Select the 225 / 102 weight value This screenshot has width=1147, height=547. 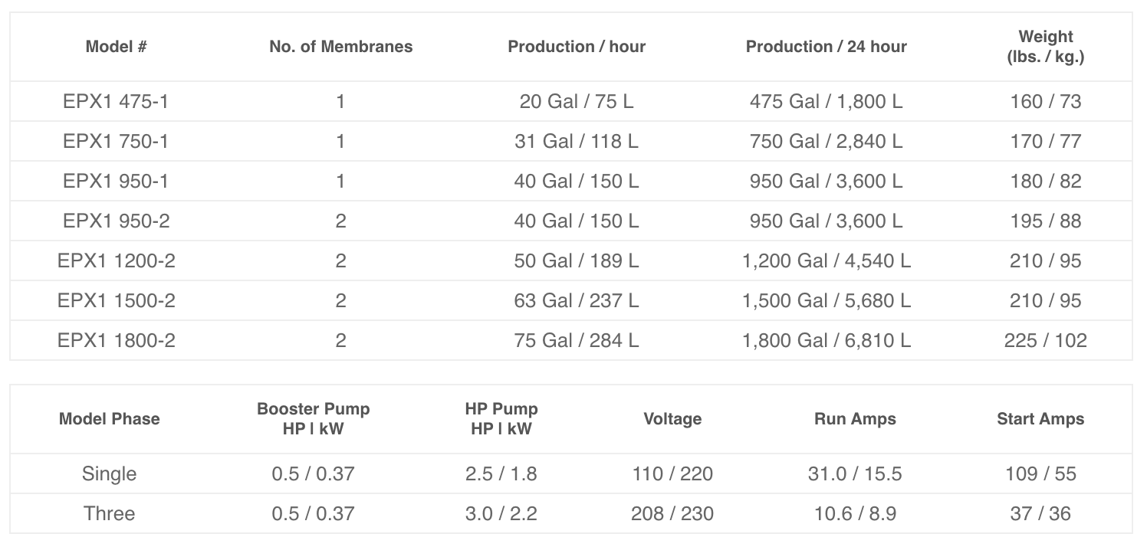(x=1046, y=340)
